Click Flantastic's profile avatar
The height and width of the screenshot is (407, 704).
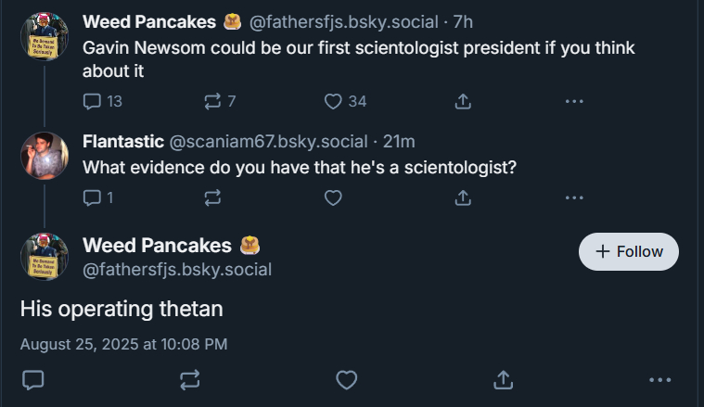click(44, 156)
